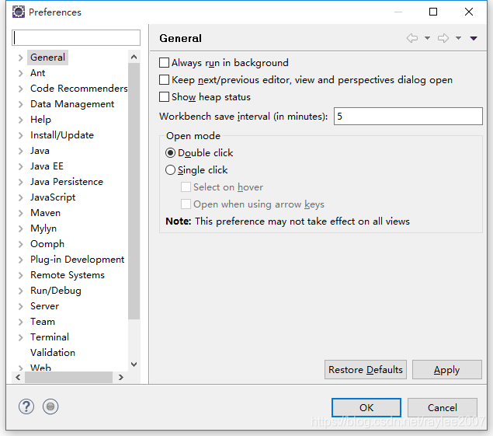Select Java EE preference category

(47, 166)
